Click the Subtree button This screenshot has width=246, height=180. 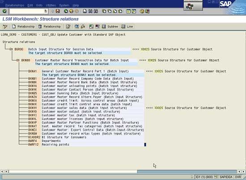(110, 26)
